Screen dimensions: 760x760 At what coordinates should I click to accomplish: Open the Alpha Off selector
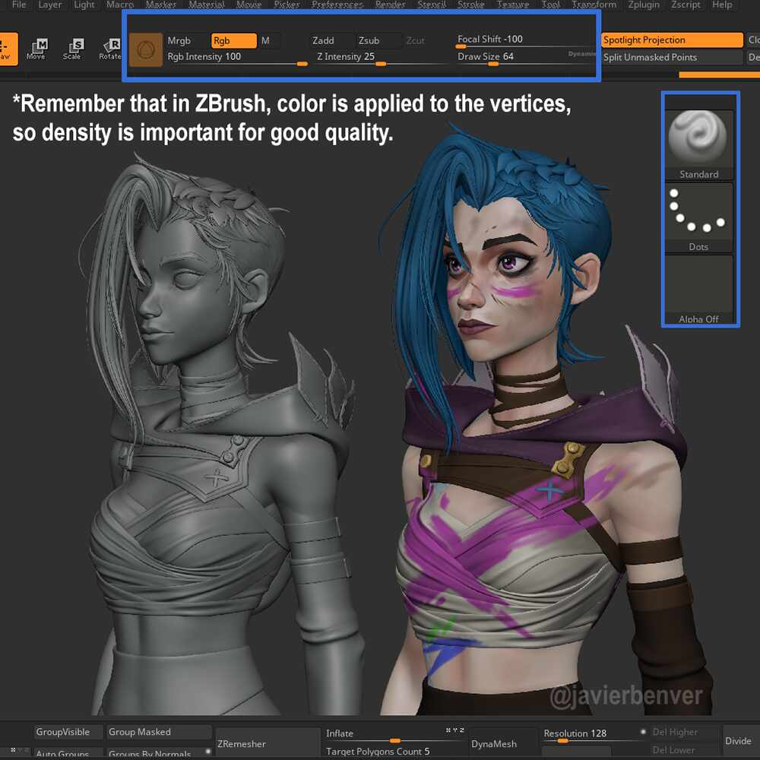click(698, 290)
